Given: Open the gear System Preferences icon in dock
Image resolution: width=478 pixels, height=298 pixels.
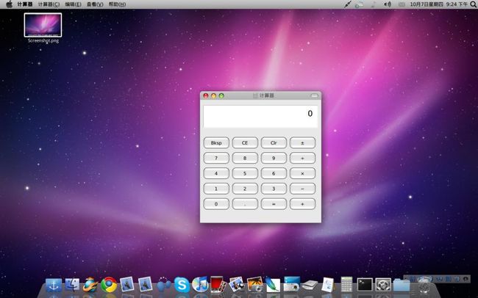Looking at the screenshot, I should tap(383, 285).
